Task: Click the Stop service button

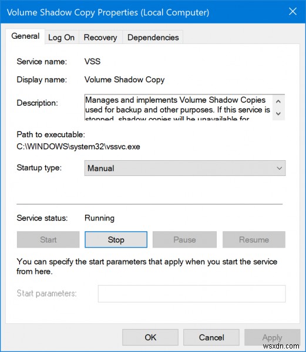Action: (116, 239)
